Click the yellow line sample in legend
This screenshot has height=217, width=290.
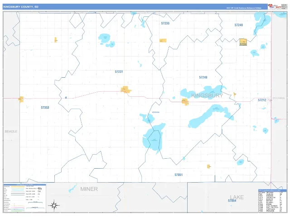click(x=18, y=187)
